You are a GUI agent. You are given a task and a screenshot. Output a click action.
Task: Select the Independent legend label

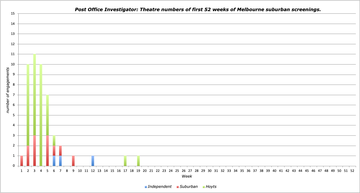[x=159, y=187]
